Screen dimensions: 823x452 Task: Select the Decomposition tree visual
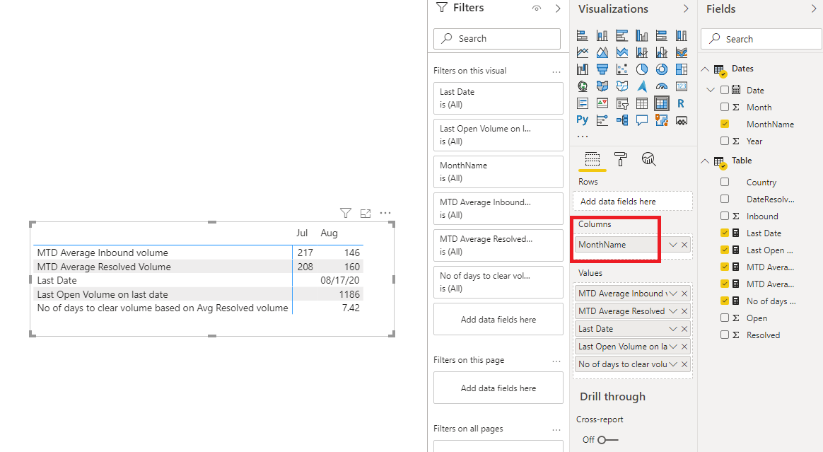tap(622, 120)
